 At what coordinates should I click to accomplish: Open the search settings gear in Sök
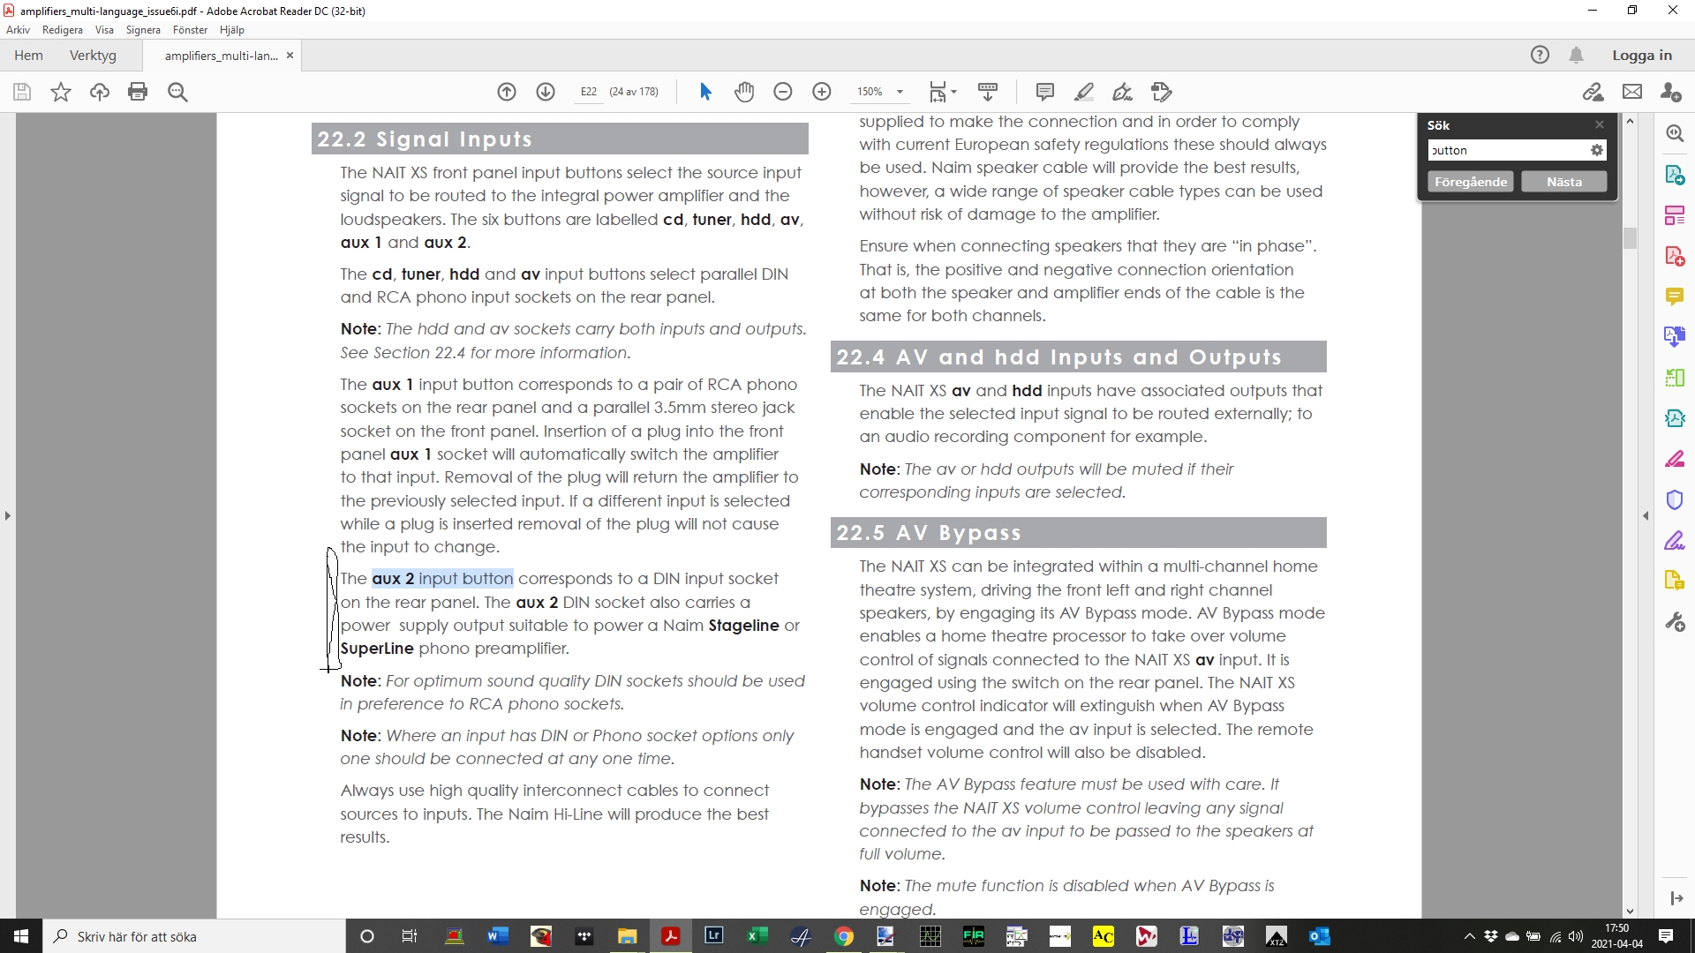[x=1597, y=150]
